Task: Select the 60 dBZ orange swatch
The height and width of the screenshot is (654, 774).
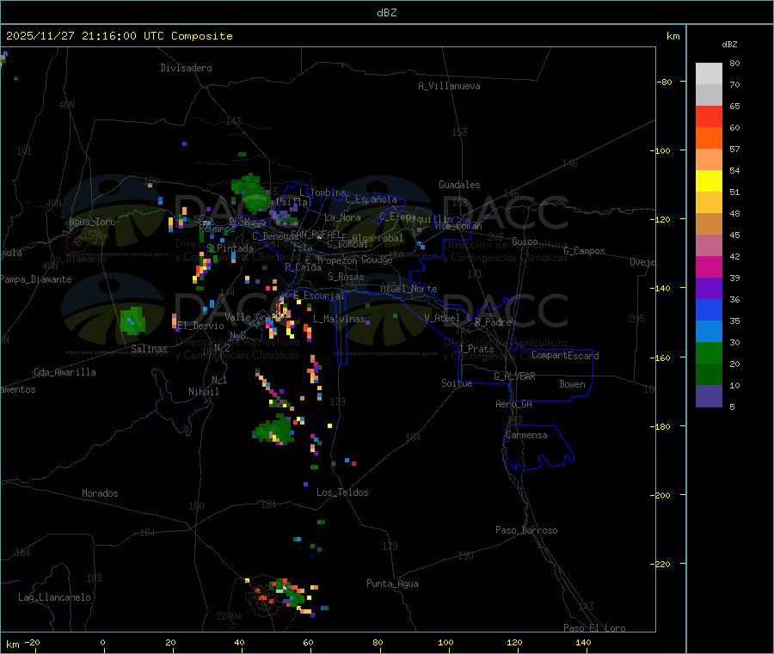Action: [709, 138]
